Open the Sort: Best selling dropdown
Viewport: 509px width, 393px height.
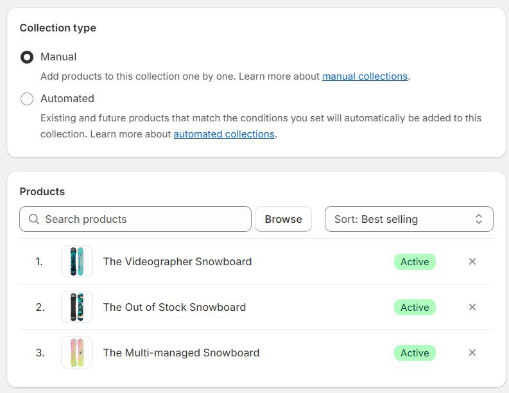pos(408,219)
